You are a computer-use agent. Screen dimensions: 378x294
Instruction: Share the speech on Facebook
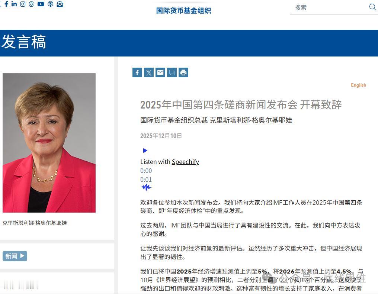tap(137, 72)
